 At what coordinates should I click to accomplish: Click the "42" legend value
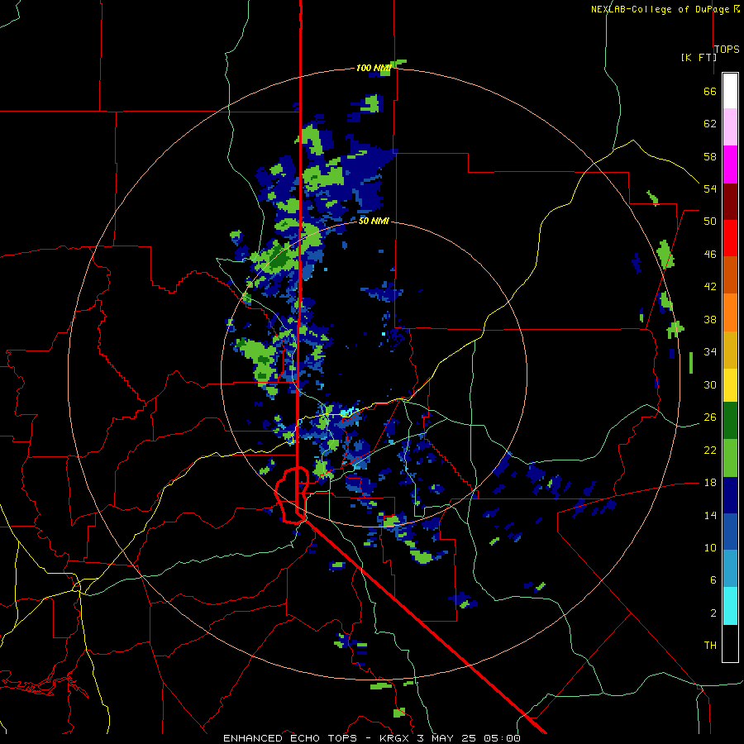coord(710,287)
